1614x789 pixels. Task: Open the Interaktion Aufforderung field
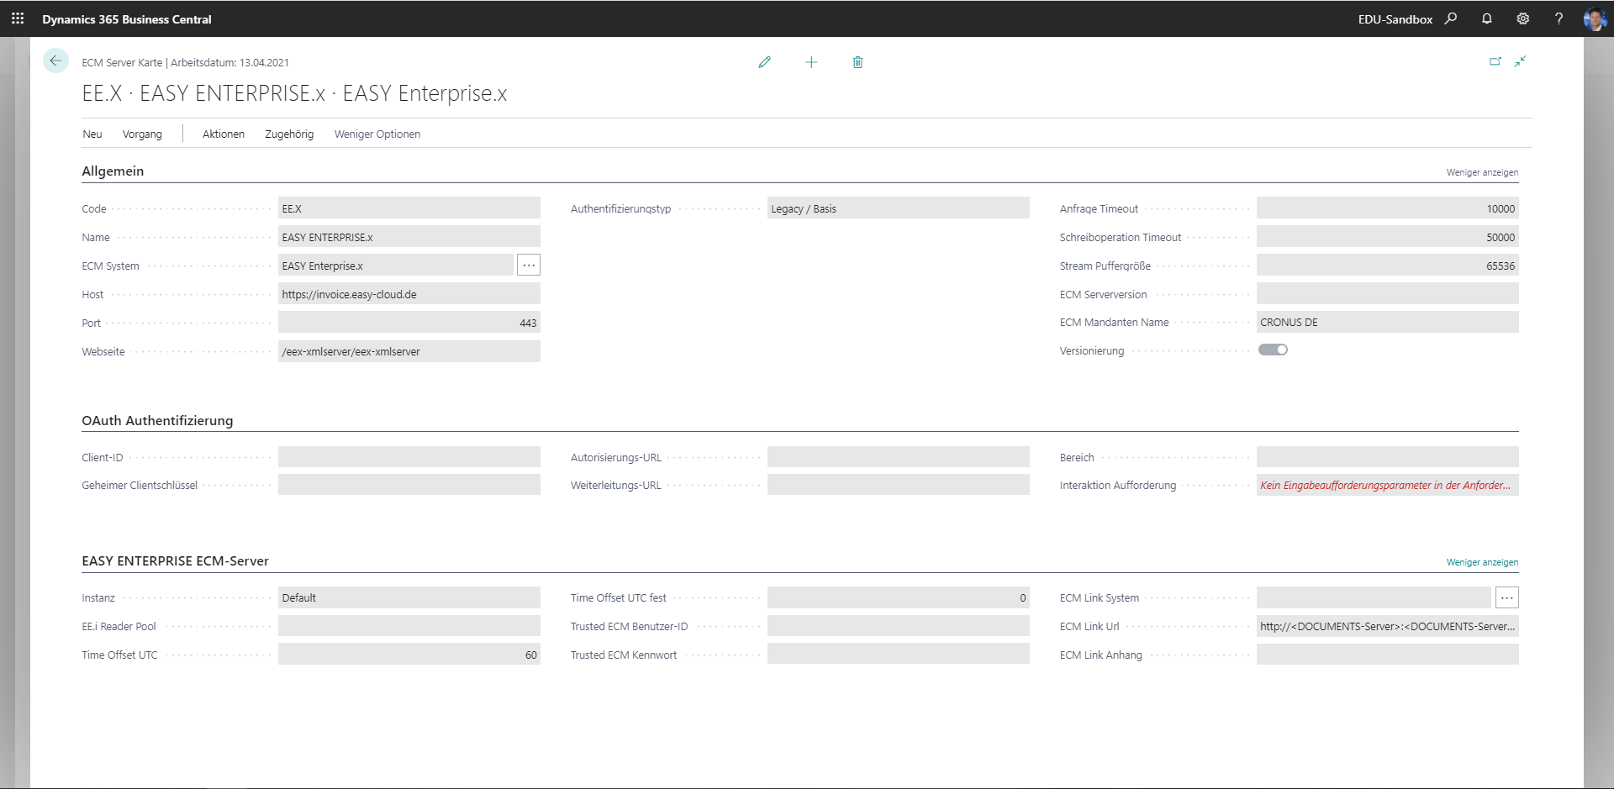pos(1387,485)
